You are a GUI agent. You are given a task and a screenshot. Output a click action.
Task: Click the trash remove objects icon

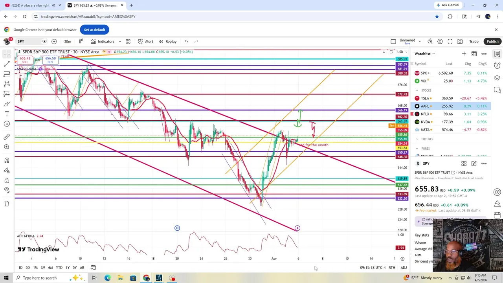[x=7, y=204]
